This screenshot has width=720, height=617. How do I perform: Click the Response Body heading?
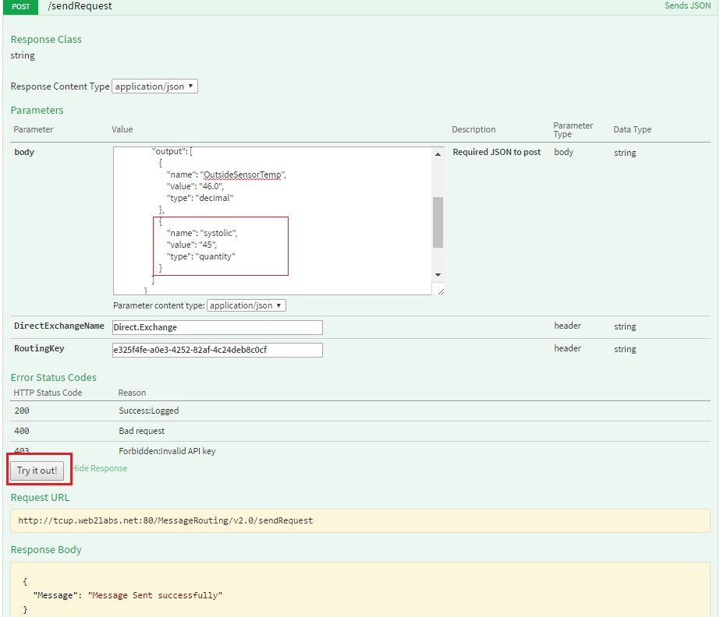tap(46, 549)
